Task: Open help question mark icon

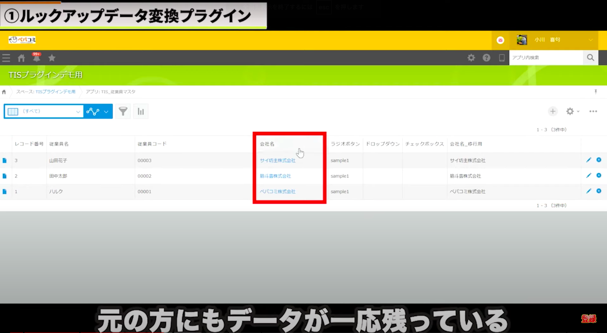Action: tap(486, 58)
